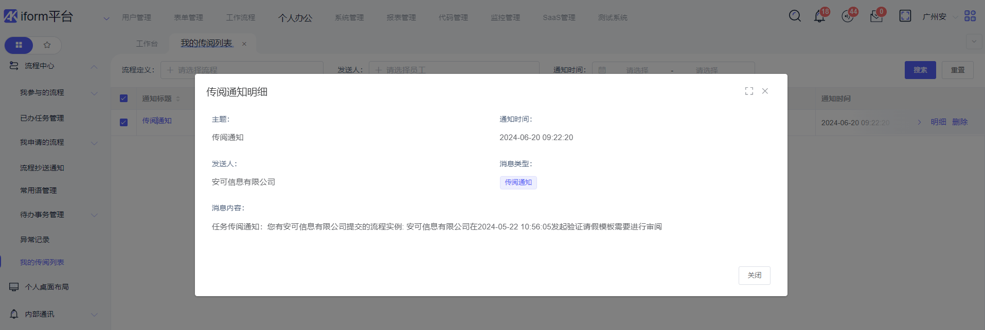Click the 删除 link in the table row
Viewport: 985px width, 330px height.
tap(960, 122)
